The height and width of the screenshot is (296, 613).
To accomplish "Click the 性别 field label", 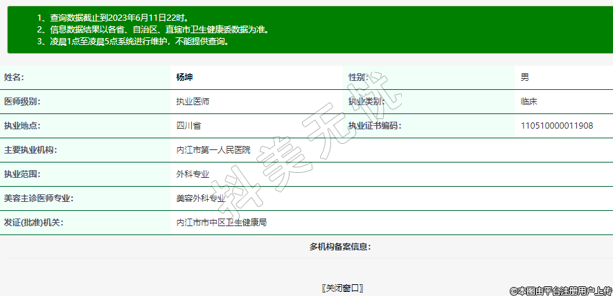I will pyautogui.click(x=358, y=77).
